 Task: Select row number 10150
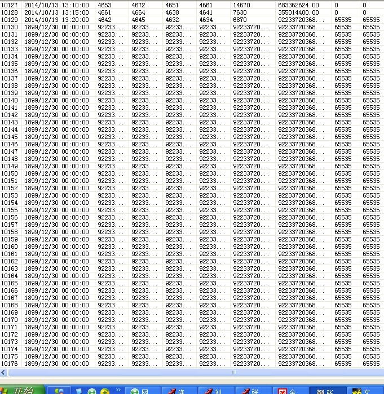point(10,173)
